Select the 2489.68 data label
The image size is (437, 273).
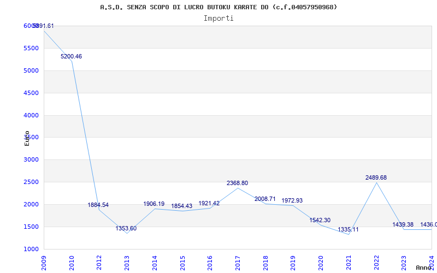[x=376, y=178]
